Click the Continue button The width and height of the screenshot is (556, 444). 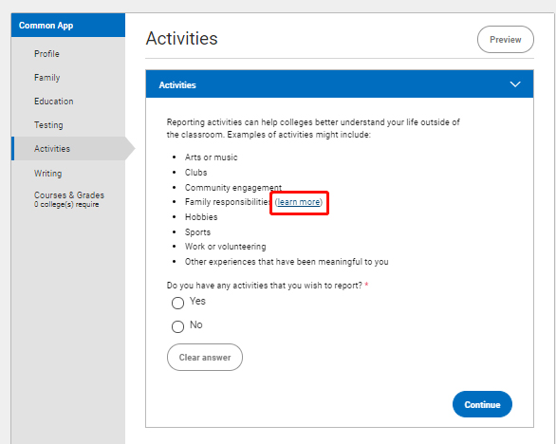coord(482,404)
